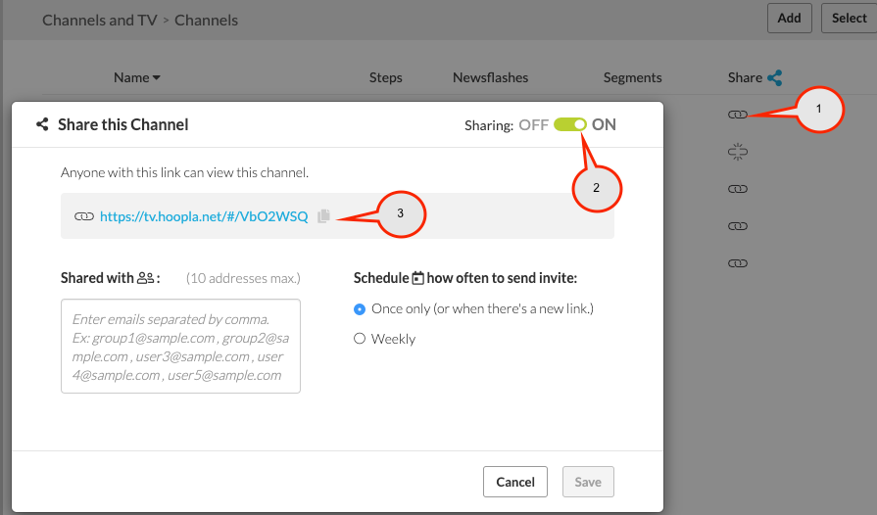Select the Weekly schedule radio option
Image resolution: width=877 pixels, height=515 pixels.
pyautogui.click(x=360, y=339)
